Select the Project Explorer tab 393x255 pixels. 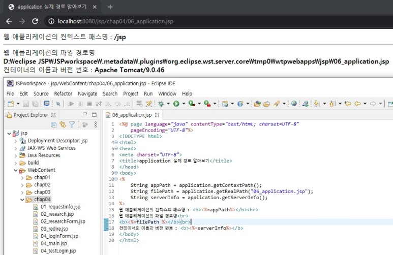click(31, 115)
